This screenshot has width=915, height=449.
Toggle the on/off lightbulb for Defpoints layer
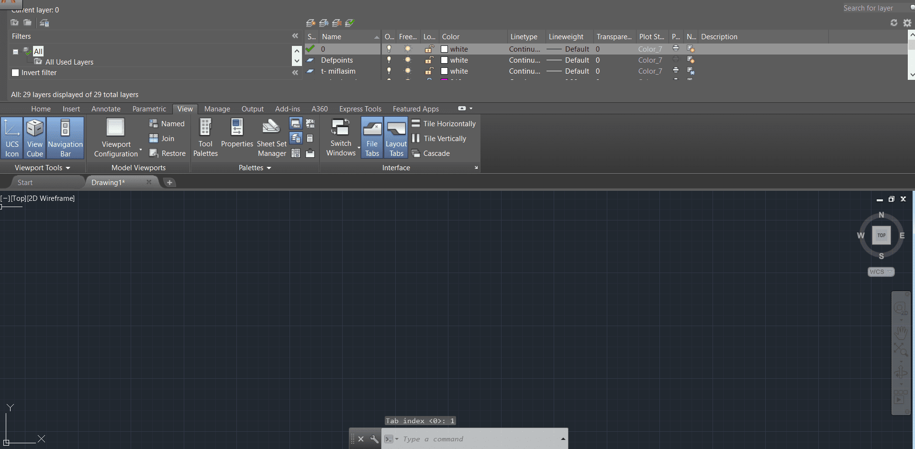(389, 60)
